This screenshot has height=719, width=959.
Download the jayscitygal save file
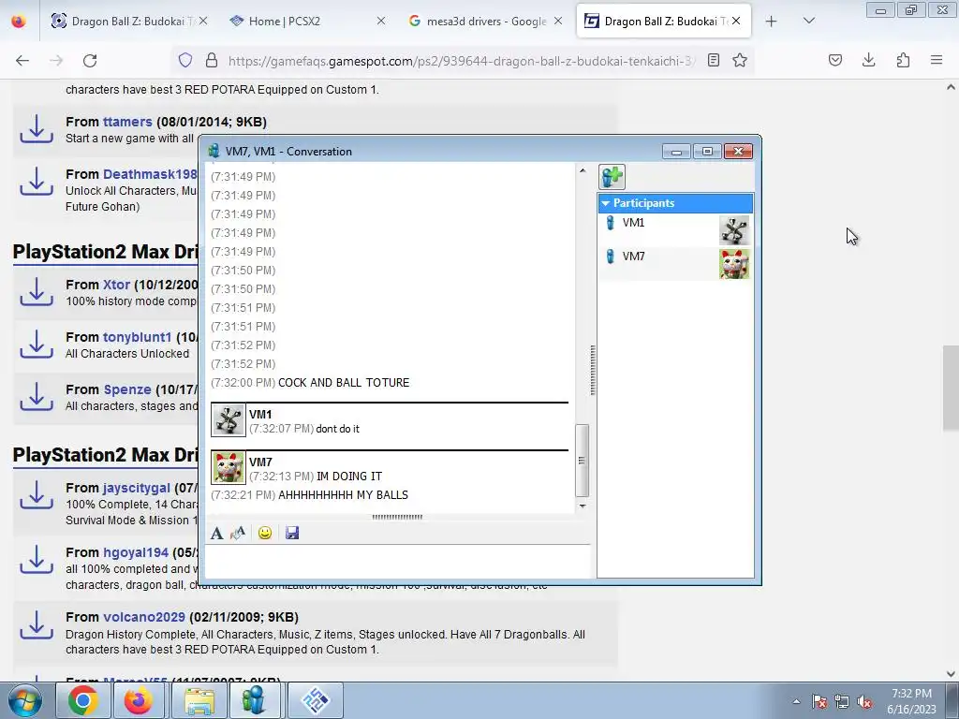(37, 495)
